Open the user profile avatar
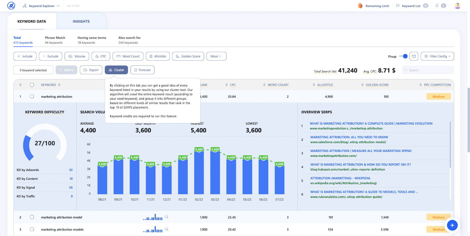The height and width of the screenshot is (236, 470). pyautogui.click(x=457, y=6)
